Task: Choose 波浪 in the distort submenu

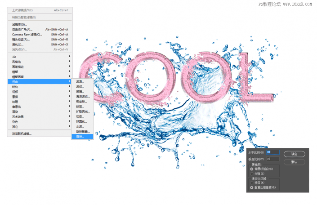Action: pyautogui.click(x=82, y=81)
